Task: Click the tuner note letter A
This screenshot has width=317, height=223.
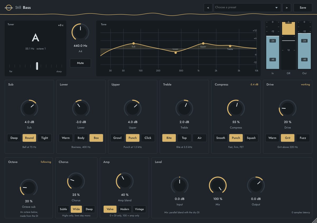Action: click(35, 38)
